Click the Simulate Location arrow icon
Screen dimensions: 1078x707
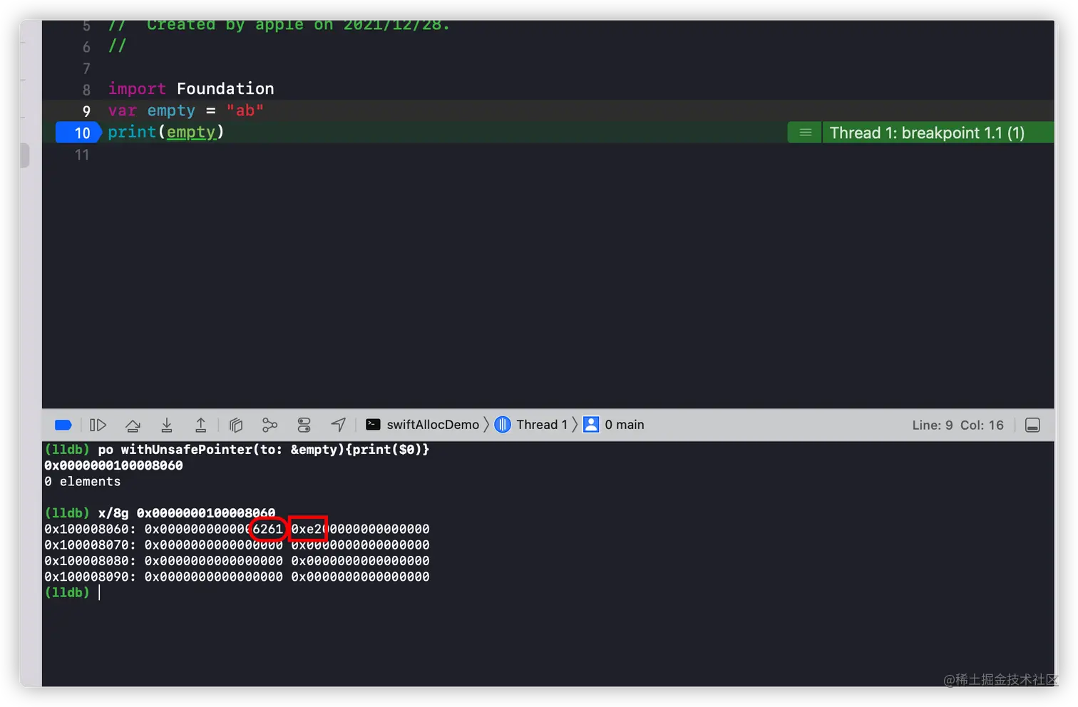tap(338, 425)
